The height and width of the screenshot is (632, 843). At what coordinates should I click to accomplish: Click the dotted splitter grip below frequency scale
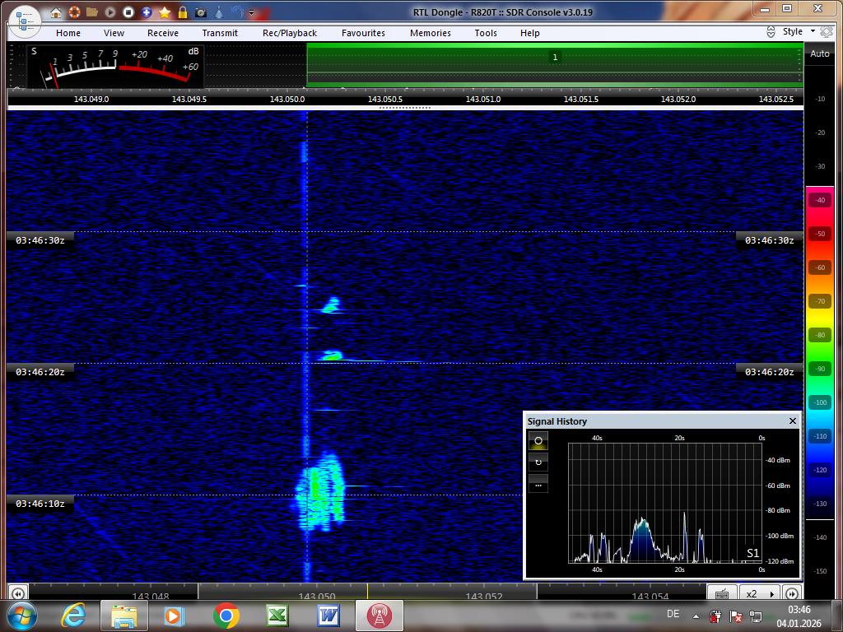(x=405, y=108)
